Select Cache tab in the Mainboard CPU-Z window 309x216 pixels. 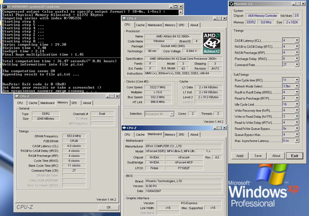pos(140,135)
